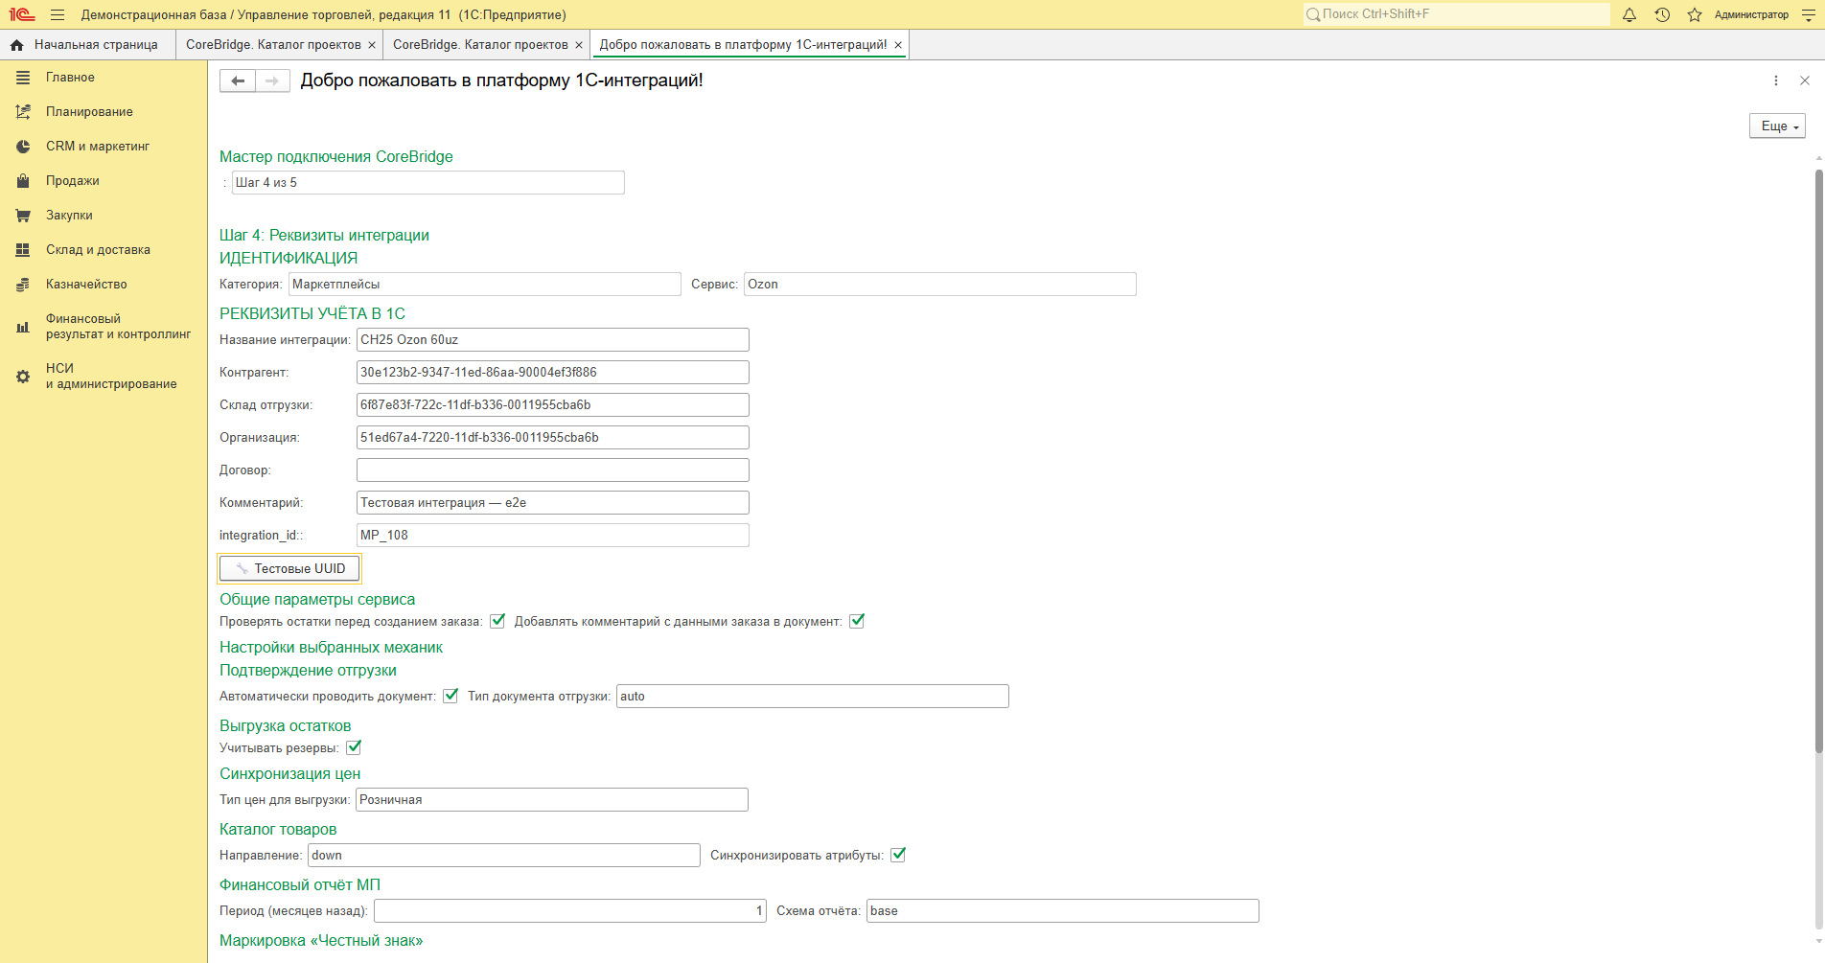1825x963 pixels.
Task: Click the Финансовый отчёт МП heading
Action: click(x=300, y=885)
